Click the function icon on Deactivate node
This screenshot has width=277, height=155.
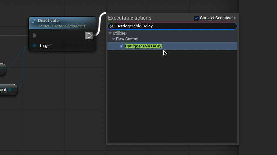(34, 21)
